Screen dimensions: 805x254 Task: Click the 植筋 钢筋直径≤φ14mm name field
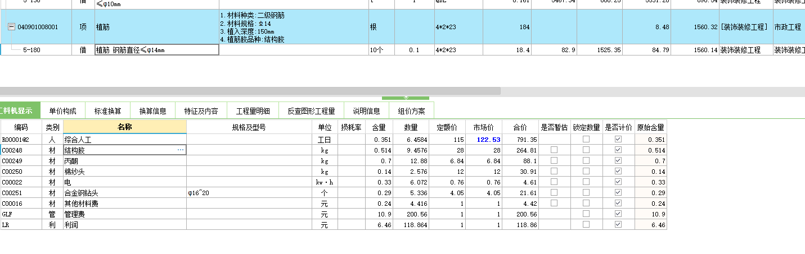(x=156, y=50)
